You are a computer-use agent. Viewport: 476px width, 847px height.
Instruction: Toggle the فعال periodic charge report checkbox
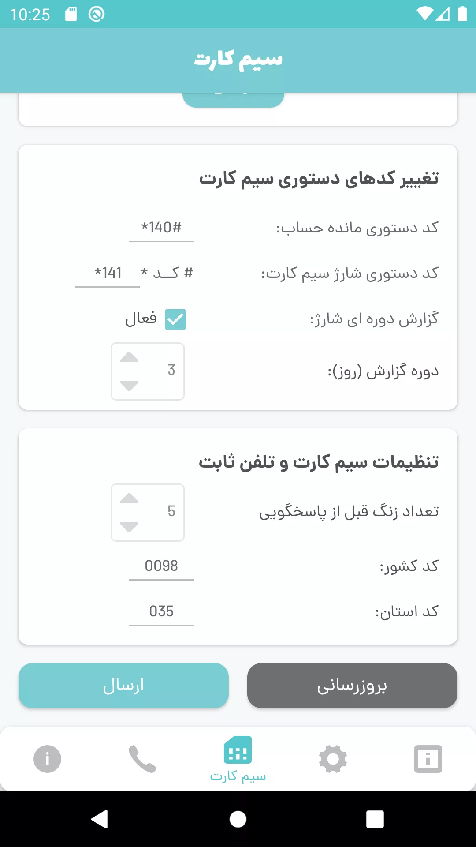[175, 319]
